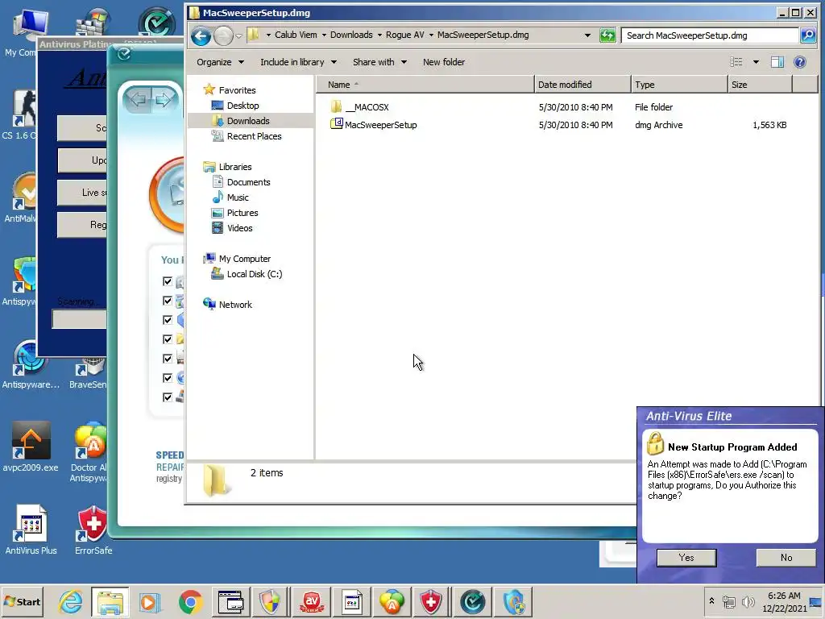Image resolution: width=825 pixels, height=619 pixels.
Task: Uncheck the third scan option checkbox
Action: (168, 320)
